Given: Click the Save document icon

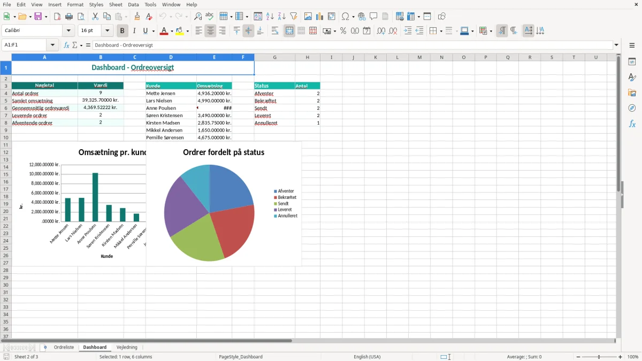Looking at the screenshot, I should [x=38, y=17].
